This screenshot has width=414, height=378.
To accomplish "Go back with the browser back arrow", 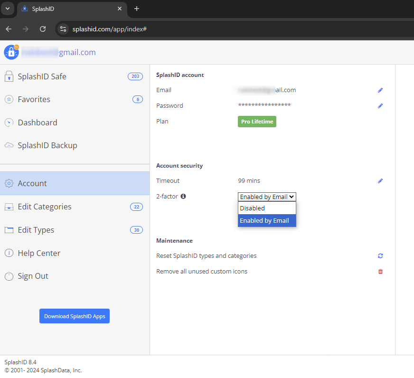I will pyautogui.click(x=9, y=29).
